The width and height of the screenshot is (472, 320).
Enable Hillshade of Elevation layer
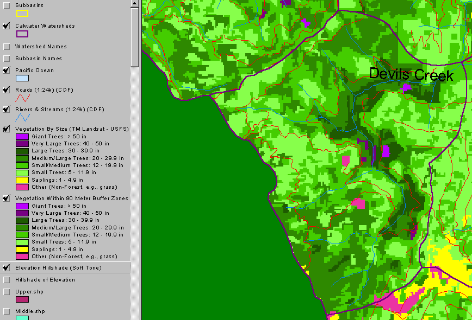tap(7, 280)
